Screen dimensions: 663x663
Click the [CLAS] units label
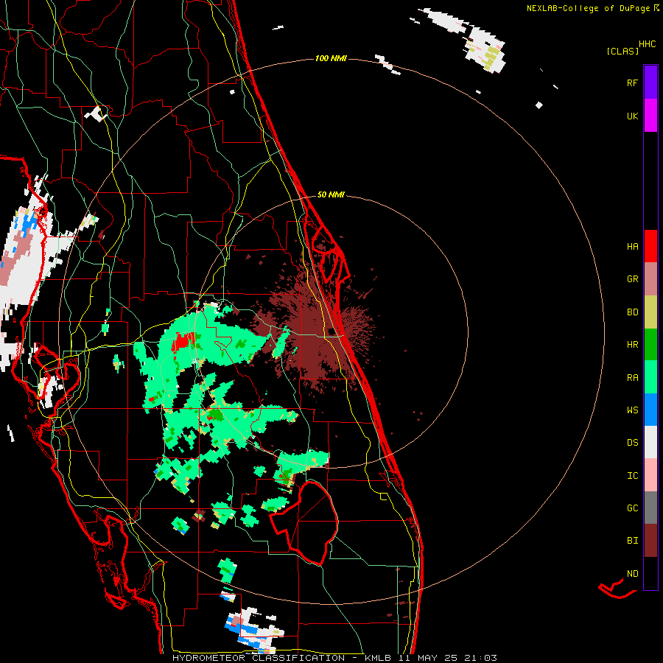pyautogui.click(x=622, y=51)
